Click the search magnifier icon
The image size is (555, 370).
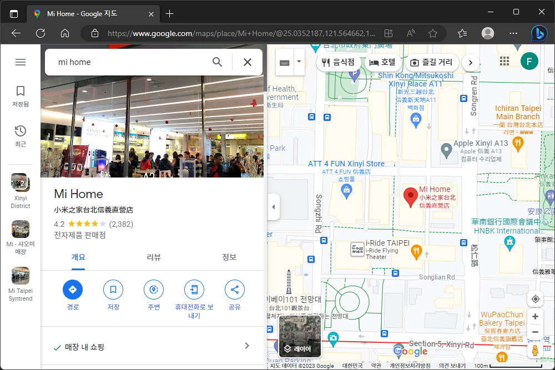tap(218, 62)
